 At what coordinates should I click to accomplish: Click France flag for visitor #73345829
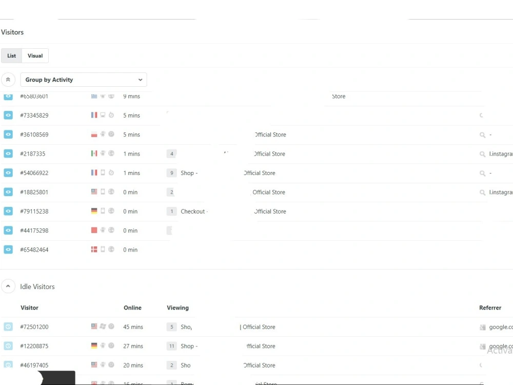[94, 115]
